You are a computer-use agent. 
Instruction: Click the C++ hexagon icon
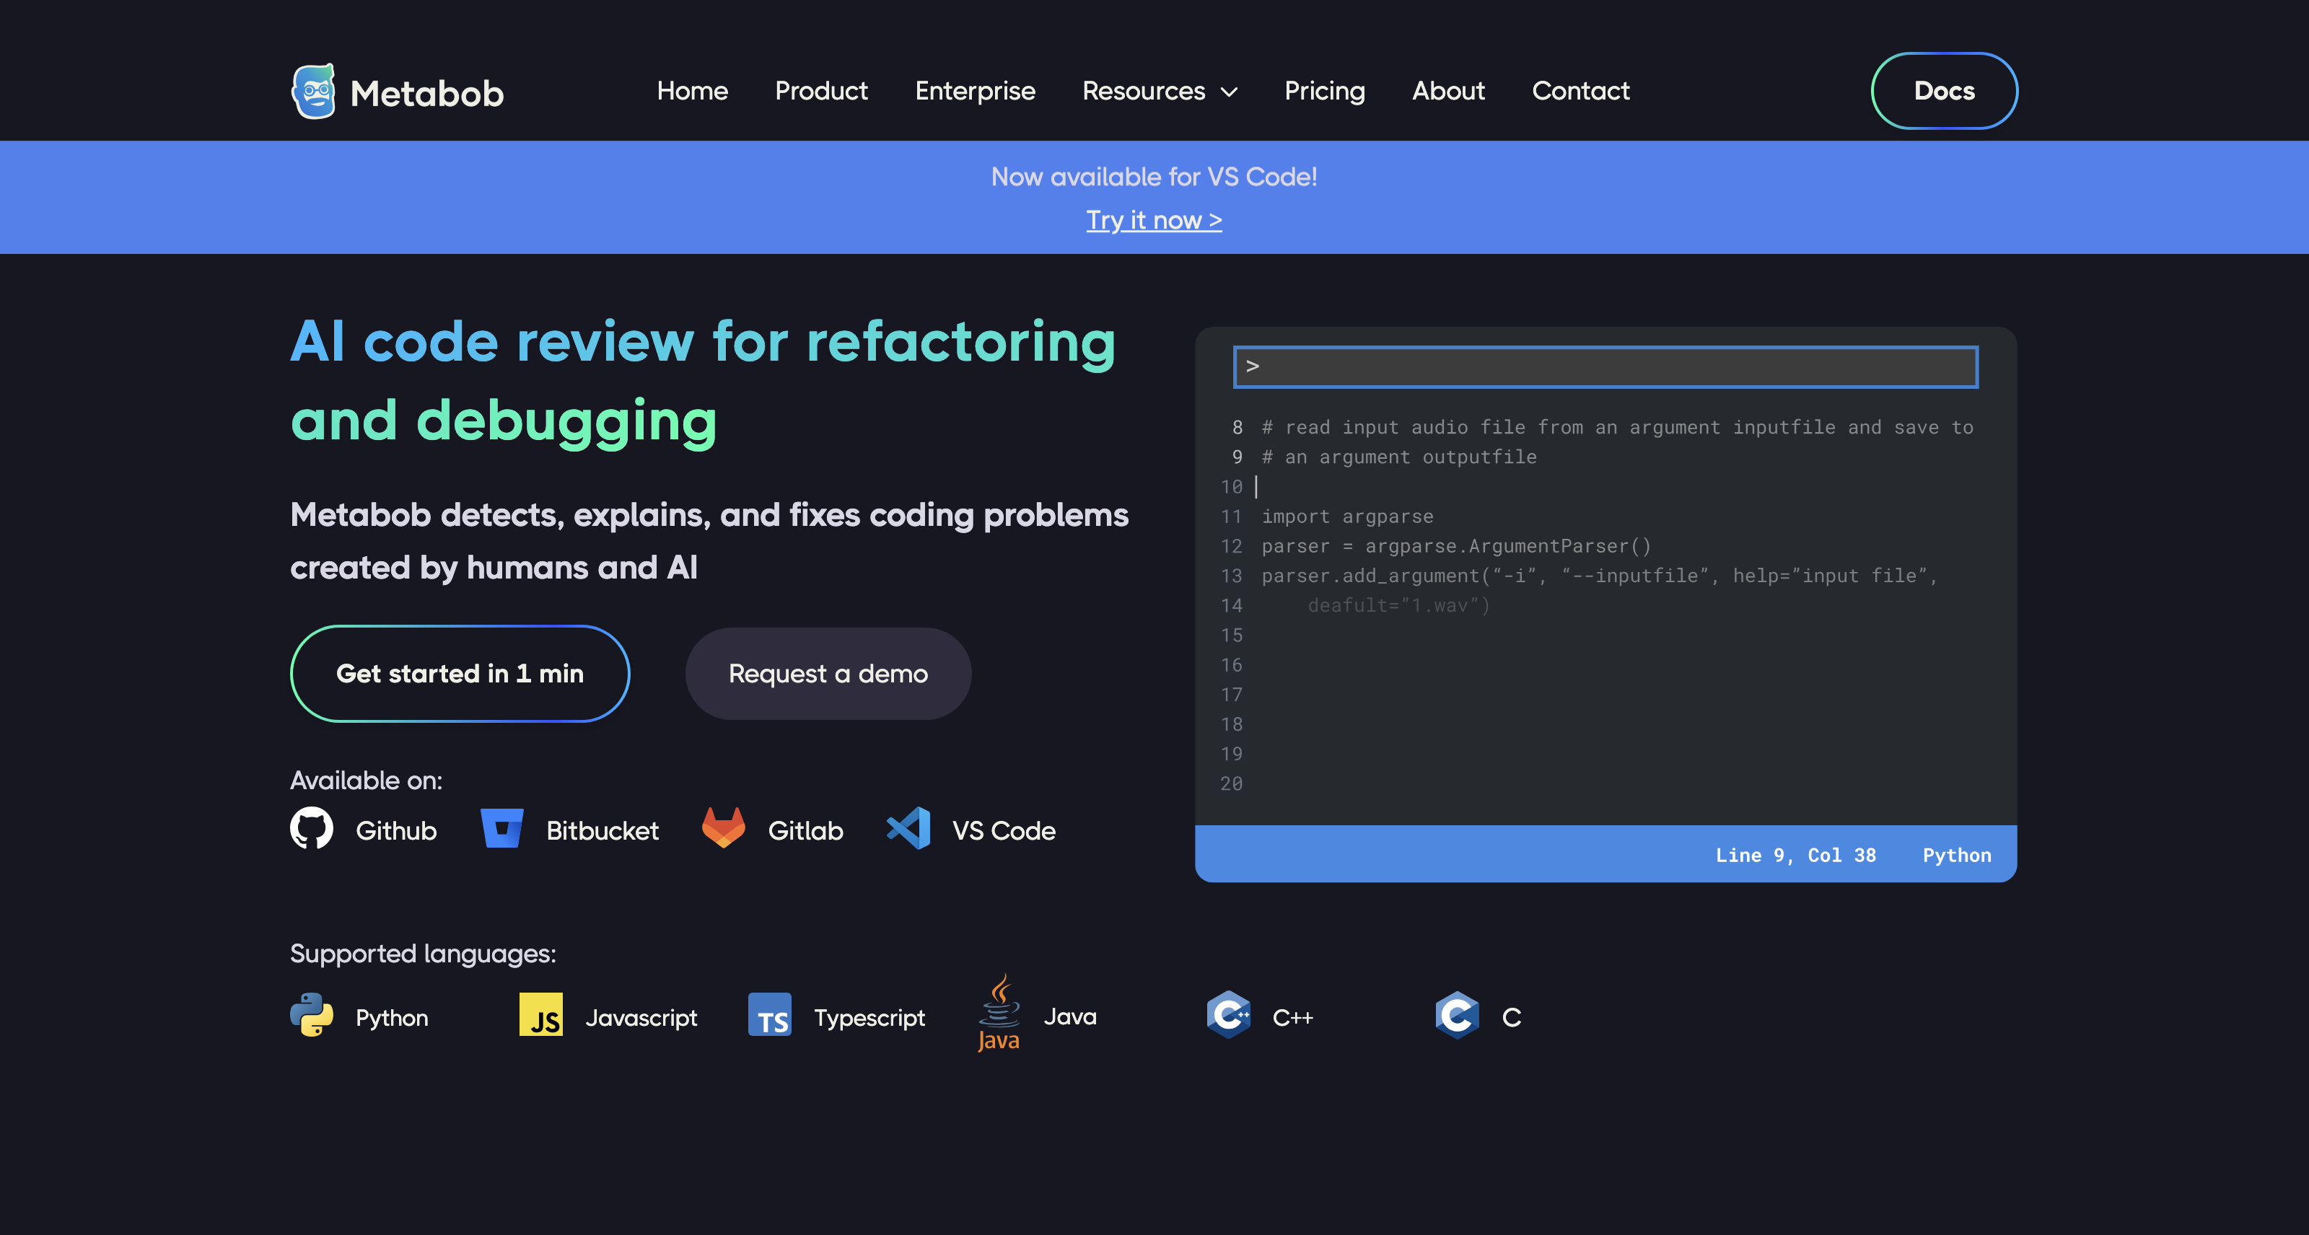click(1229, 1016)
